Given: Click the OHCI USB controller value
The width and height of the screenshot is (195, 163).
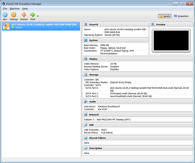Looking at the screenshot, I should tap(104, 130).
